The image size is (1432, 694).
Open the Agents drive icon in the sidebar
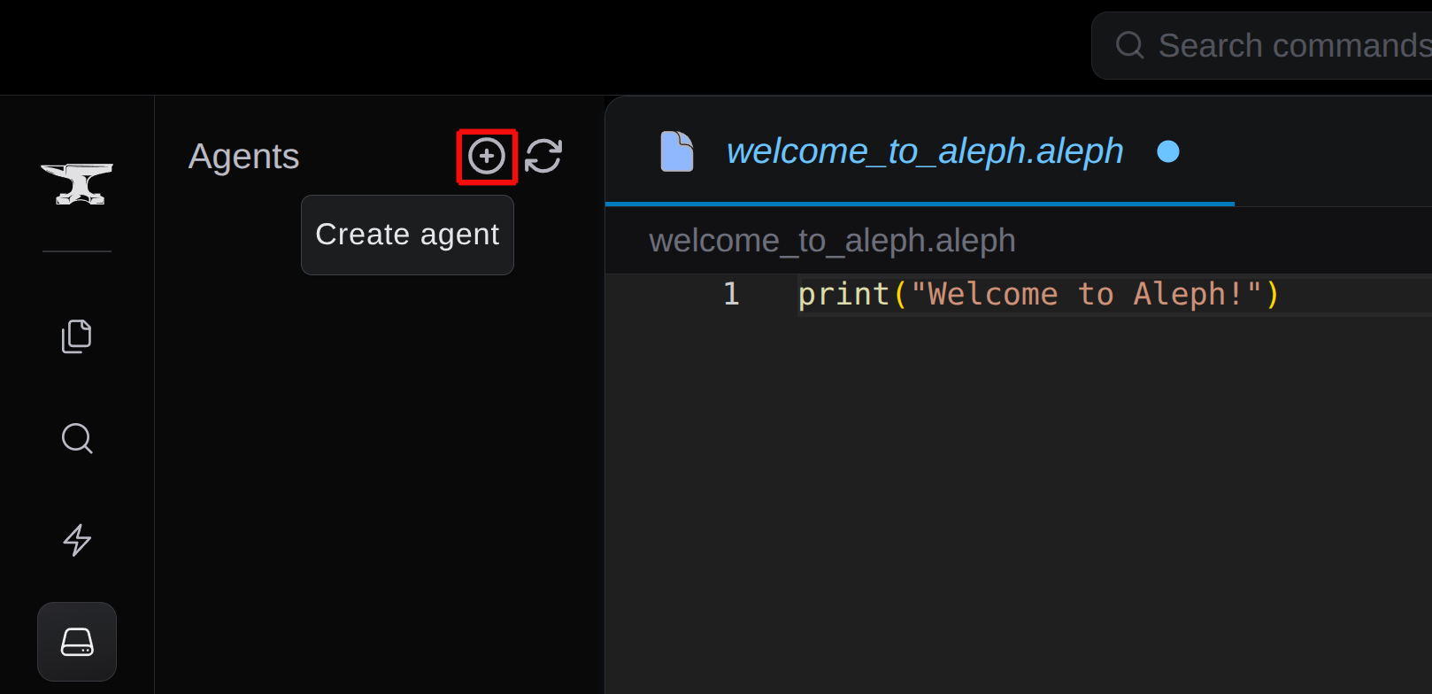pos(77,642)
